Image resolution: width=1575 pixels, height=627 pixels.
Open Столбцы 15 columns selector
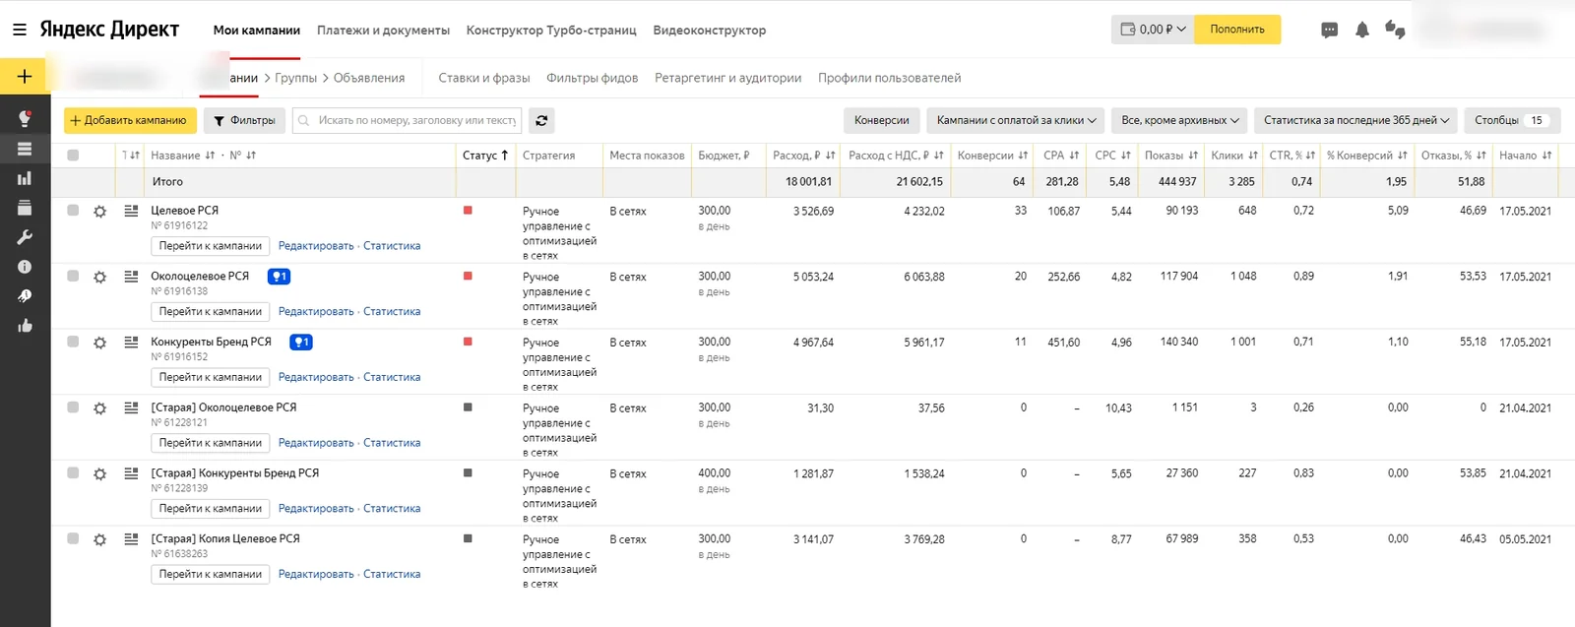point(1511,120)
